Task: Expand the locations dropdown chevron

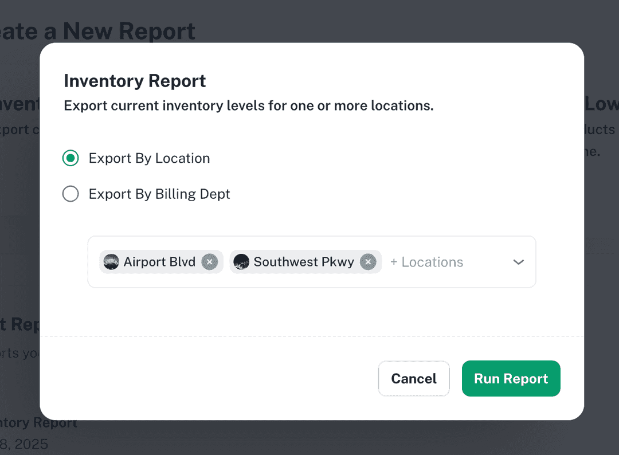Action: [519, 262]
